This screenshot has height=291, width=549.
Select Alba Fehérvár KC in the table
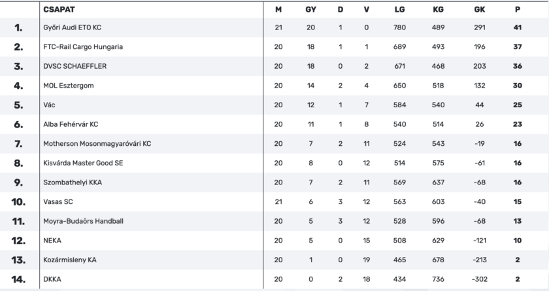71,124
